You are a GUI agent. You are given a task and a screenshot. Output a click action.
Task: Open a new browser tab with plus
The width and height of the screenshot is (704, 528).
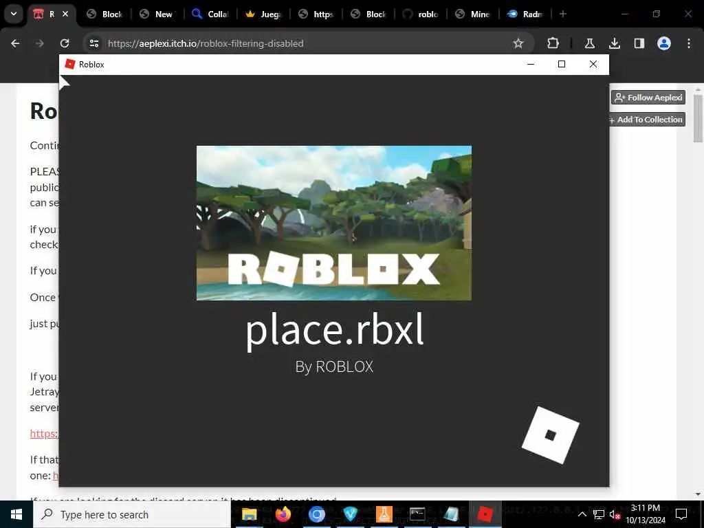[563, 14]
